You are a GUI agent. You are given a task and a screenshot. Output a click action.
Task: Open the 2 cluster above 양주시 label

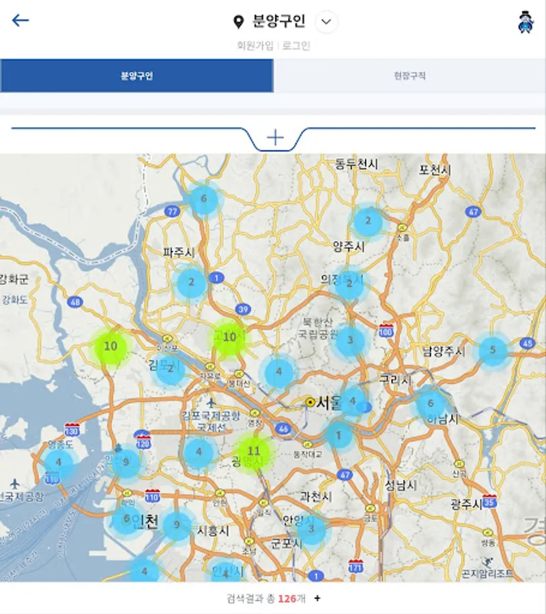pos(368,221)
